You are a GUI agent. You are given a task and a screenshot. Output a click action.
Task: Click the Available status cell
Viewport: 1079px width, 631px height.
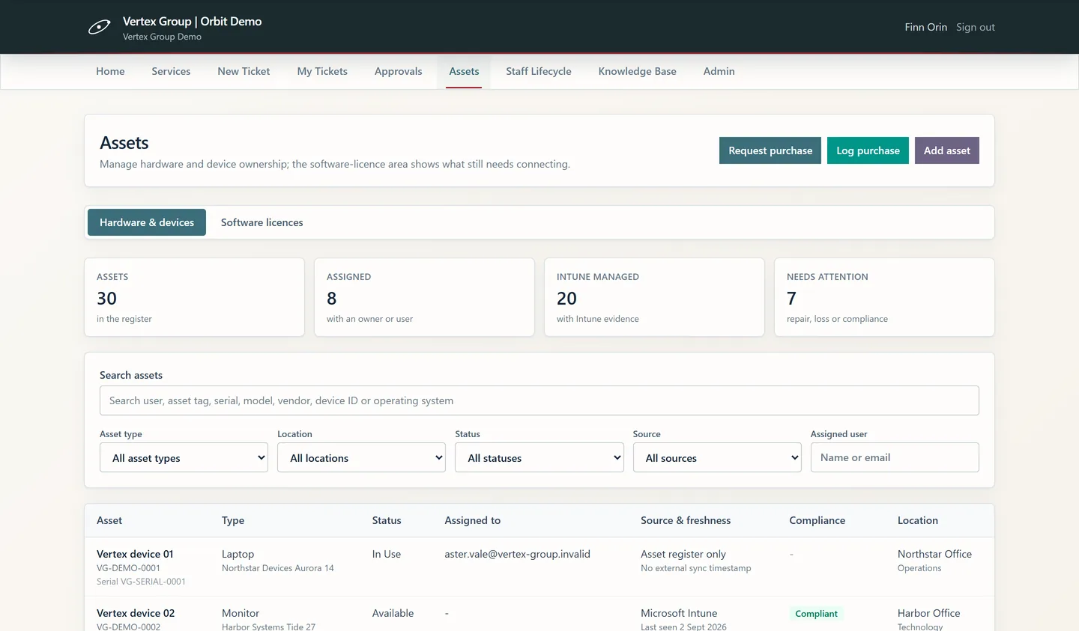pyautogui.click(x=393, y=613)
